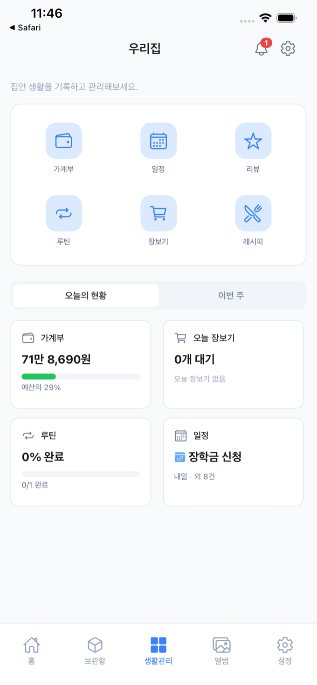Open the settings gear at top right

[288, 48]
